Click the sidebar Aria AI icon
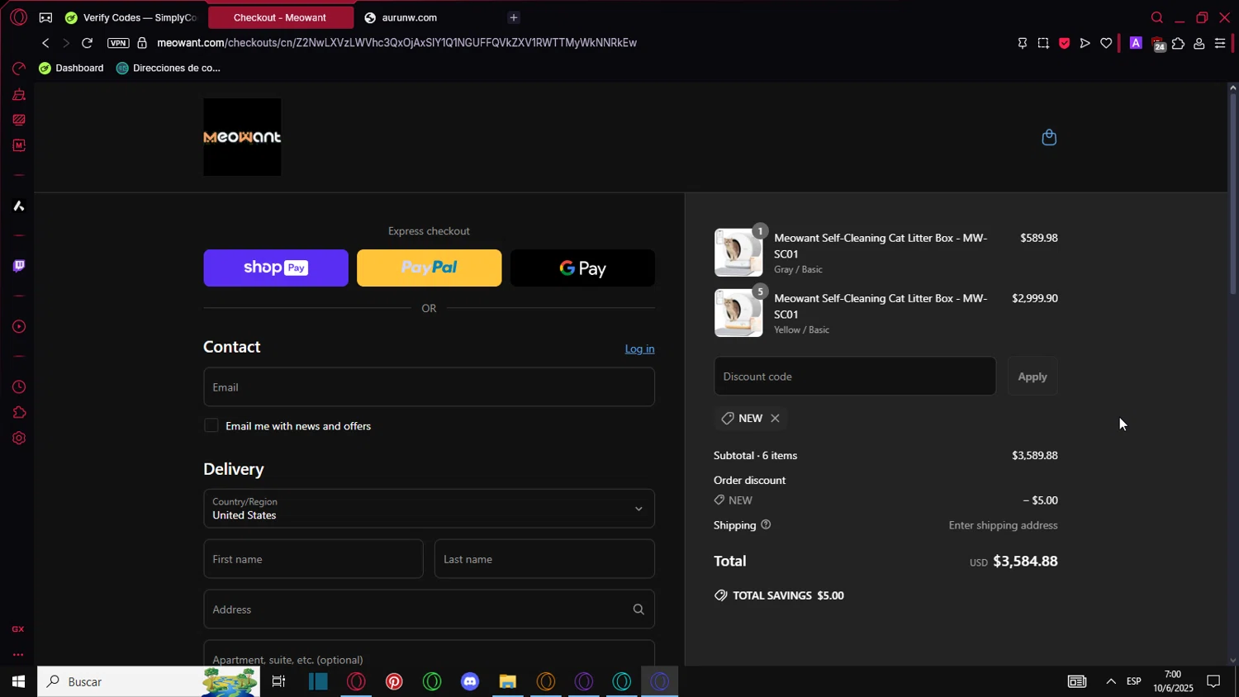The width and height of the screenshot is (1239, 697). tap(18, 206)
